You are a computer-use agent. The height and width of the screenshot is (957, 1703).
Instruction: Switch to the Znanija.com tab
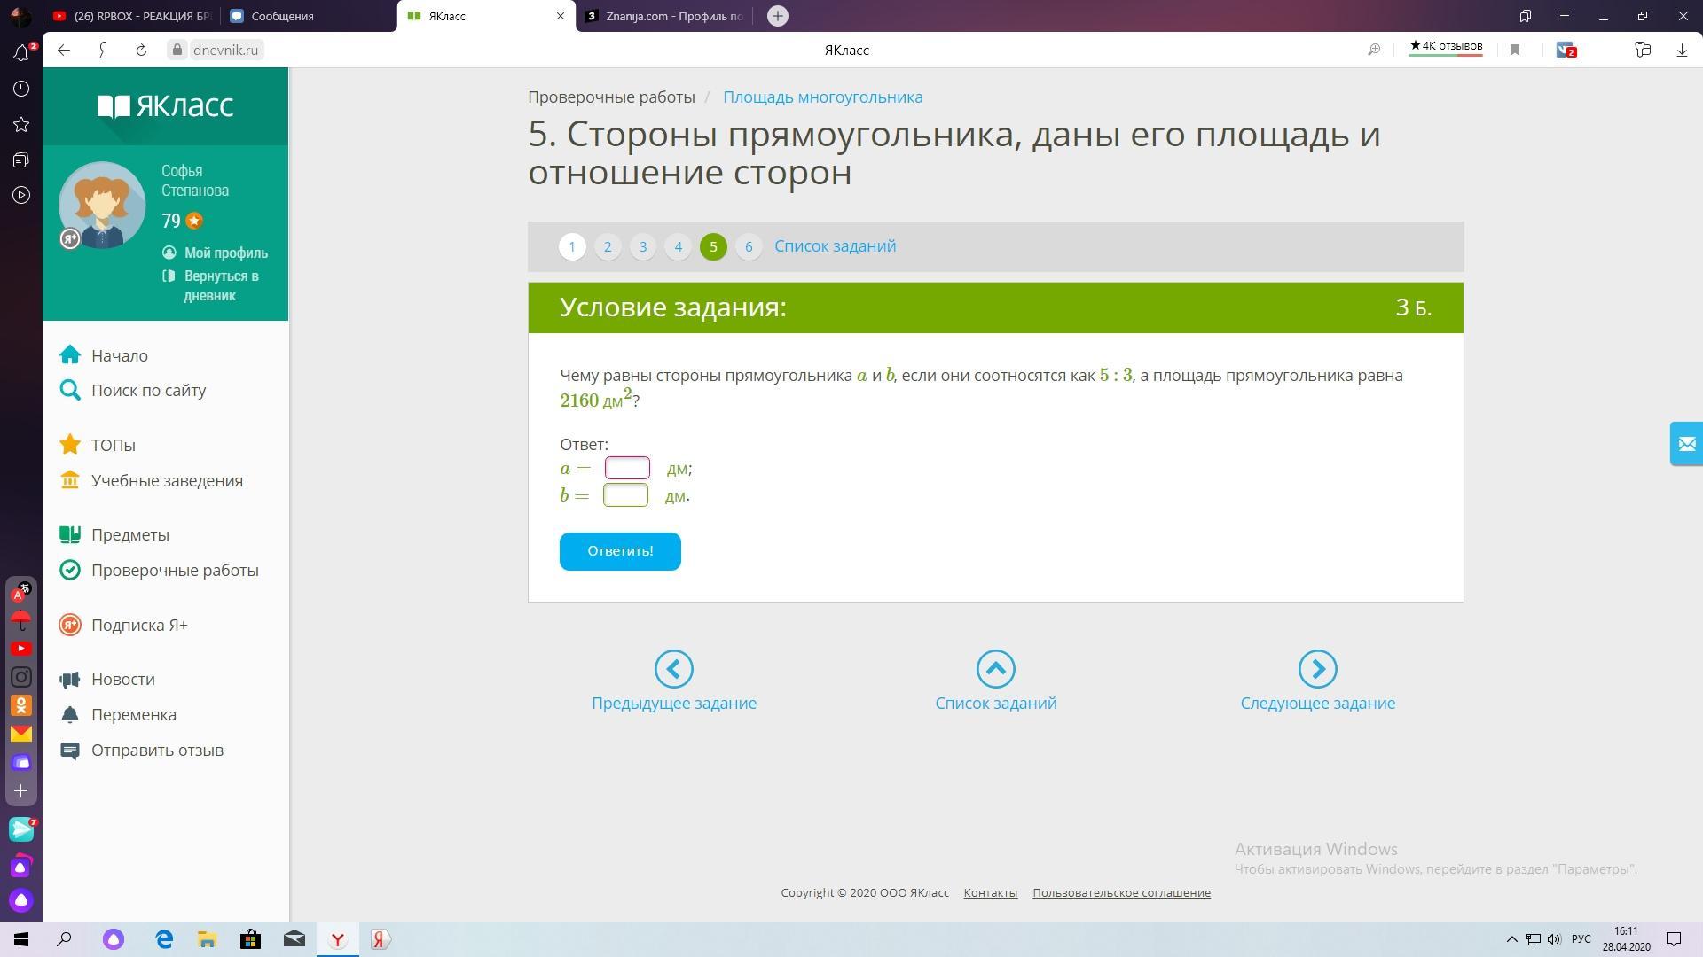(x=665, y=16)
